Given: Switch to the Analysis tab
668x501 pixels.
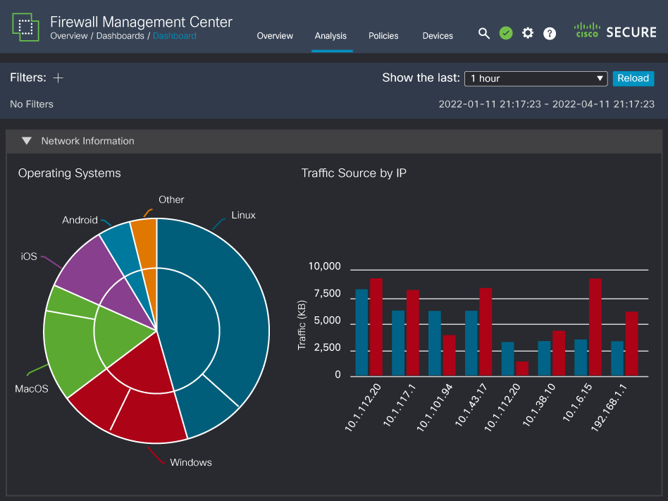Looking at the screenshot, I should [x=331, y=35].
